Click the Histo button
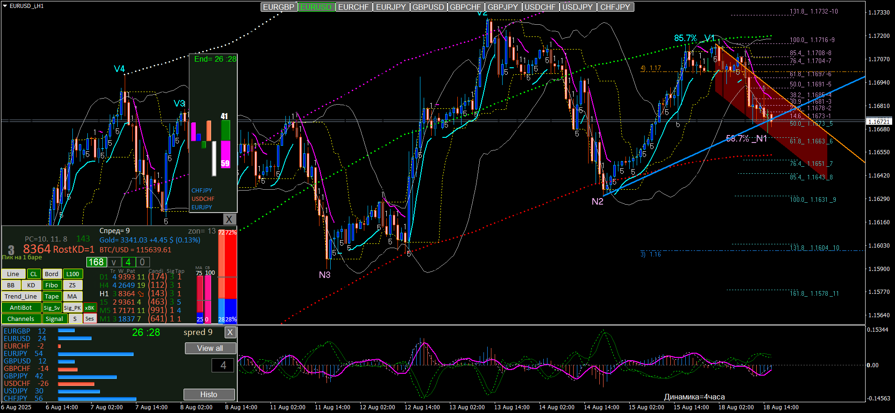 (209, 394)
